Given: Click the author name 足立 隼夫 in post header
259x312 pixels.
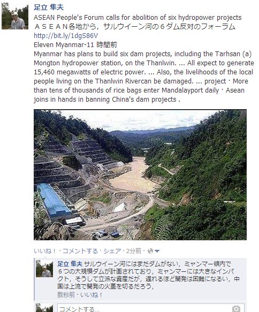Looking at the screenshot, I should click(x=49, y=7).
